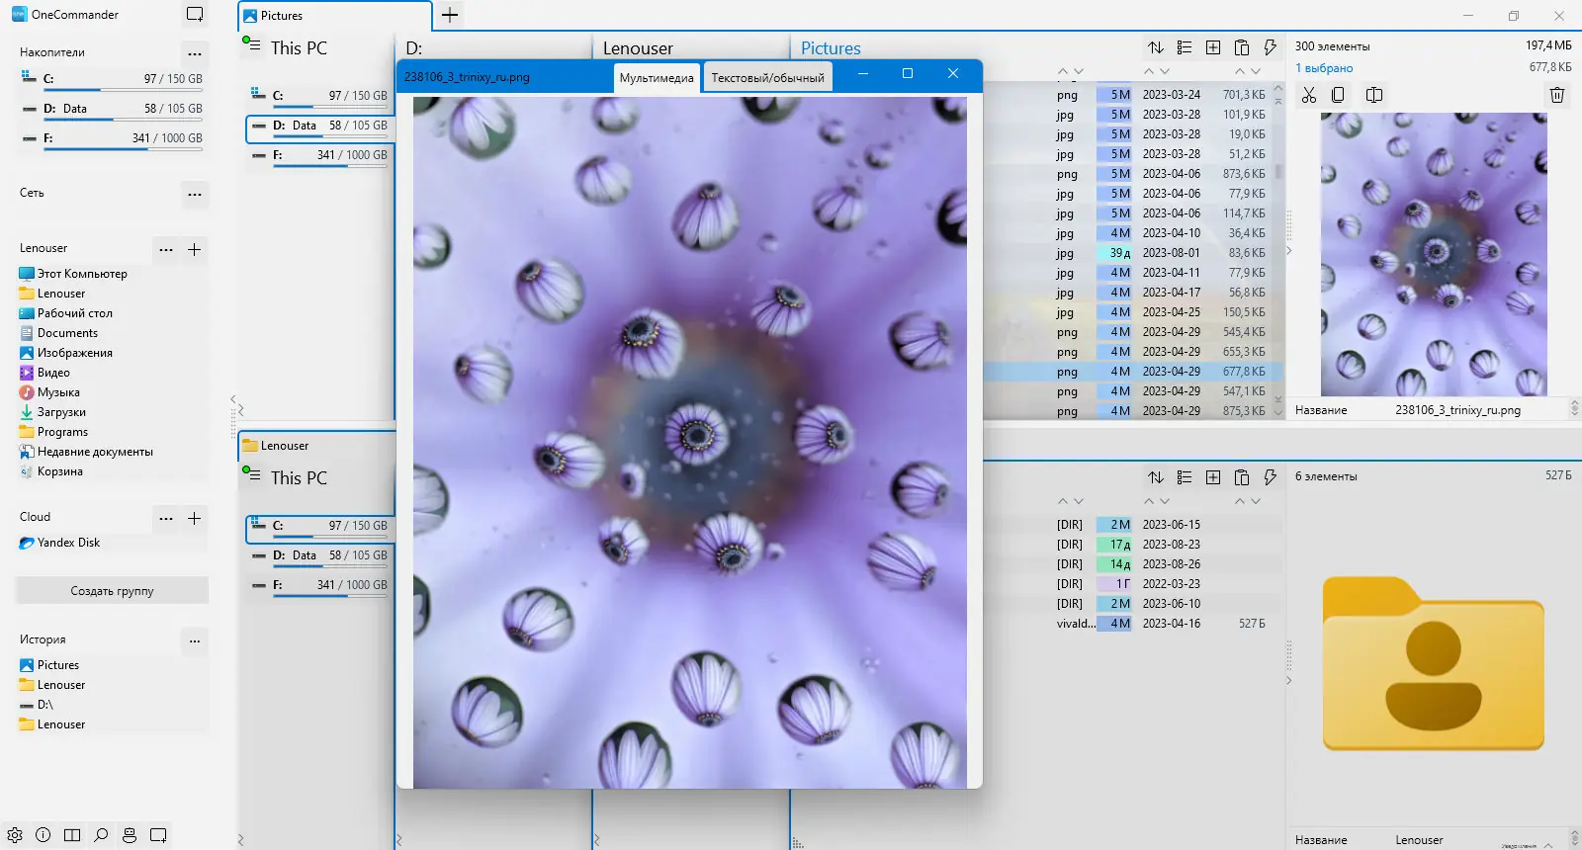Change list view mode in lower pane
The image size is (1582, 850).
[x=1185, y=477]
